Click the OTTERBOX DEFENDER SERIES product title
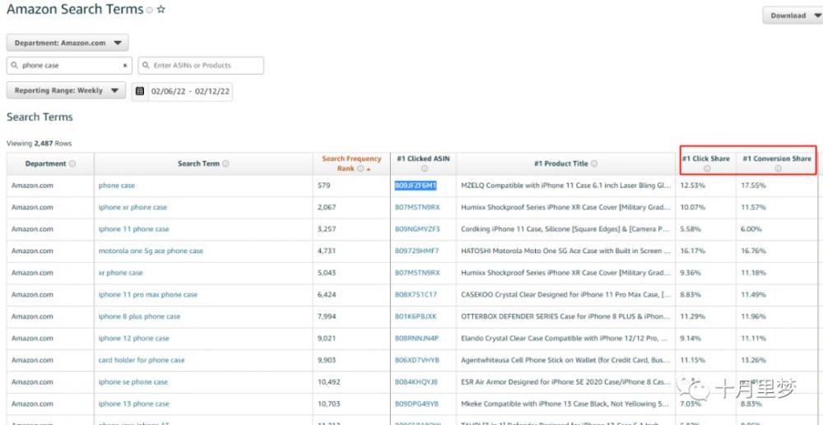The height and width of the screenshot is (425, 823). pos(566,316)
